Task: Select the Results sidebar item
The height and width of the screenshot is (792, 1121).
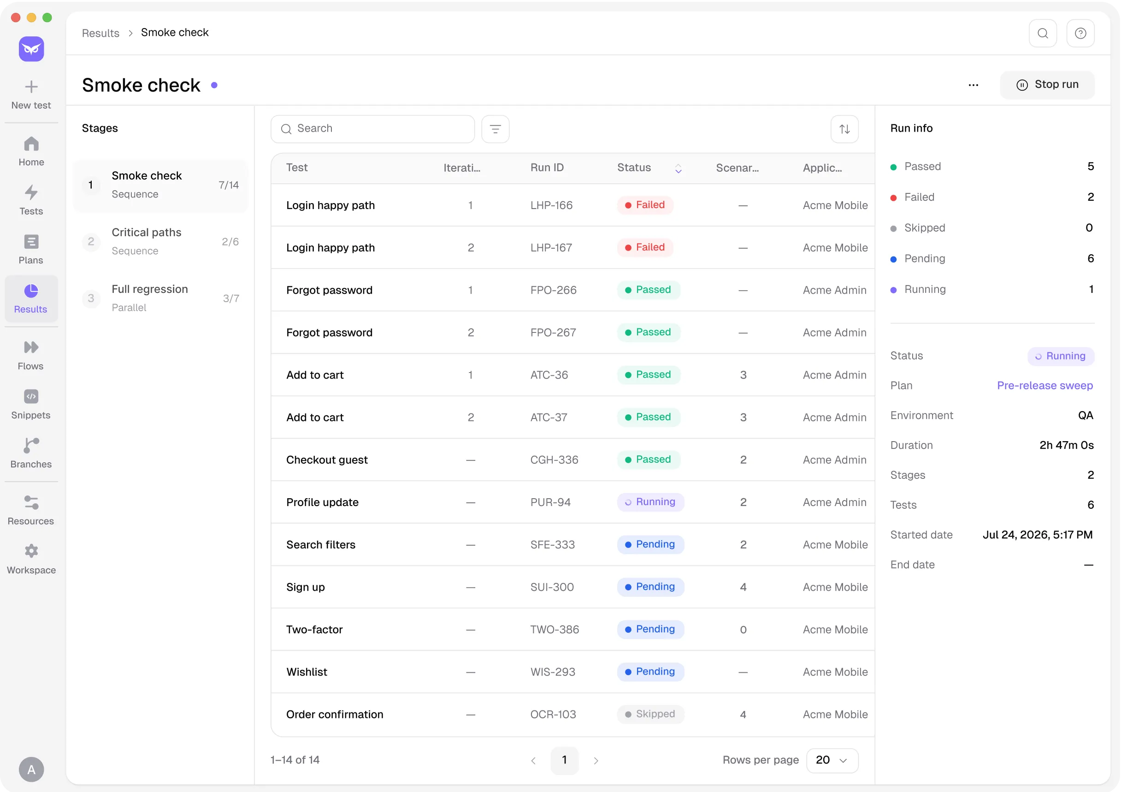Action: click(x=31, y=298)
